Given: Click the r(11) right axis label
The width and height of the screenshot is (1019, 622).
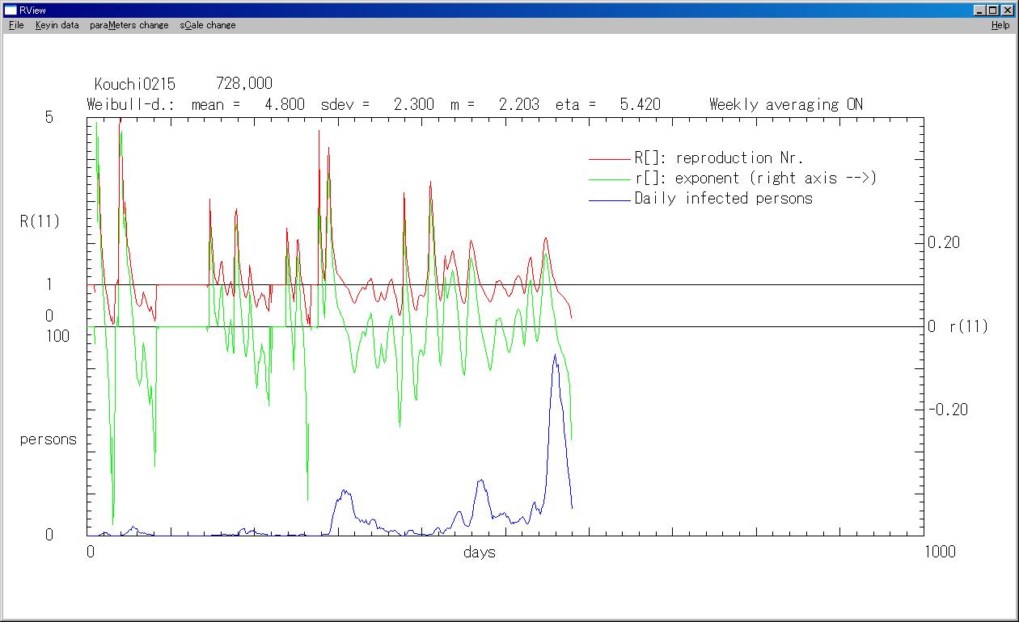Looking at the screenshot, I should (x=968, y=327).
